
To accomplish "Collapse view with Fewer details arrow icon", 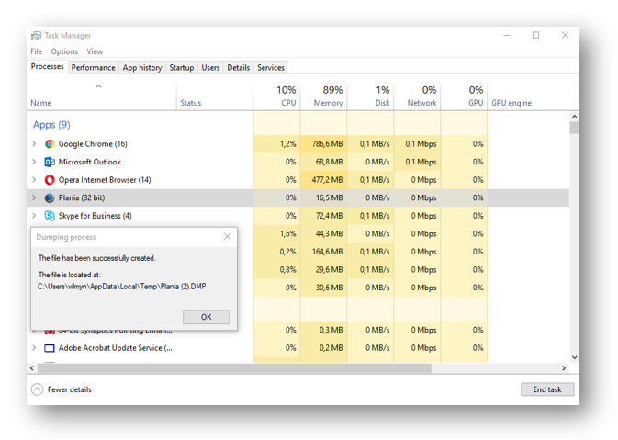I will [x=37, y=389].
